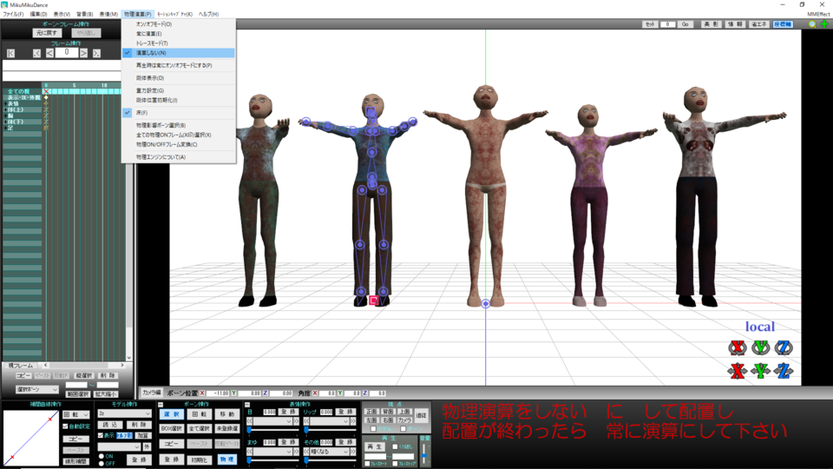
Task: Click the red X move axis icon
Action: click(737, 371)
